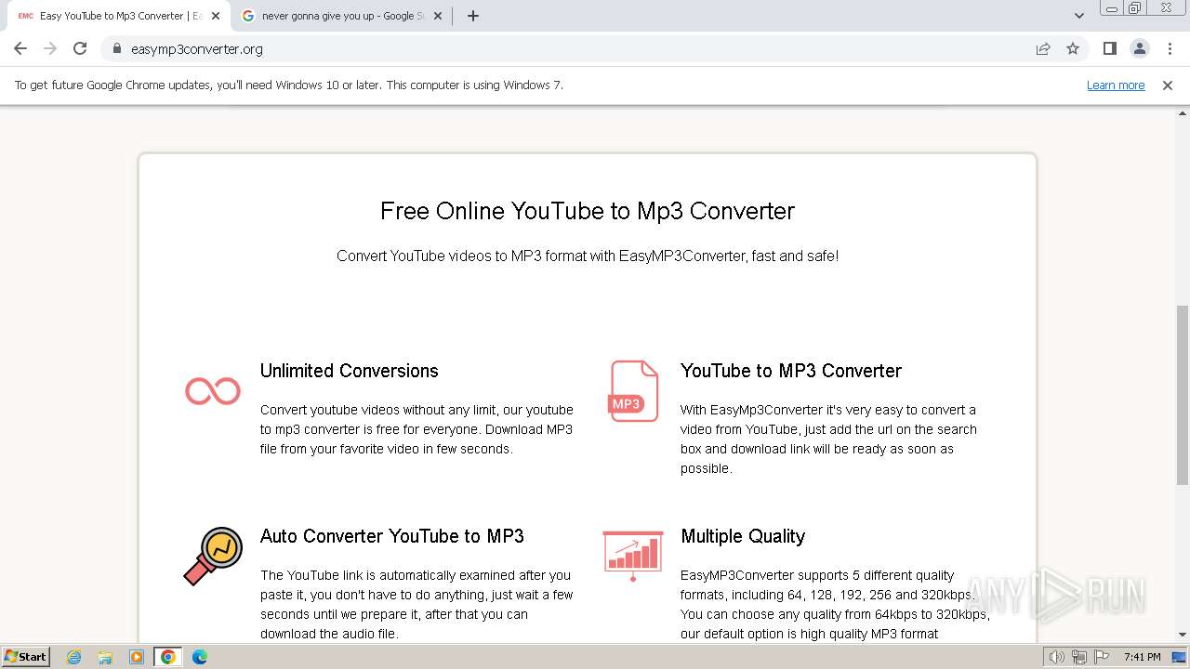This screenshot has height=669, width=1190.
Task: Open the Chrome three-dot menu
Action: pyautogui.click(x=1170, y=48)
